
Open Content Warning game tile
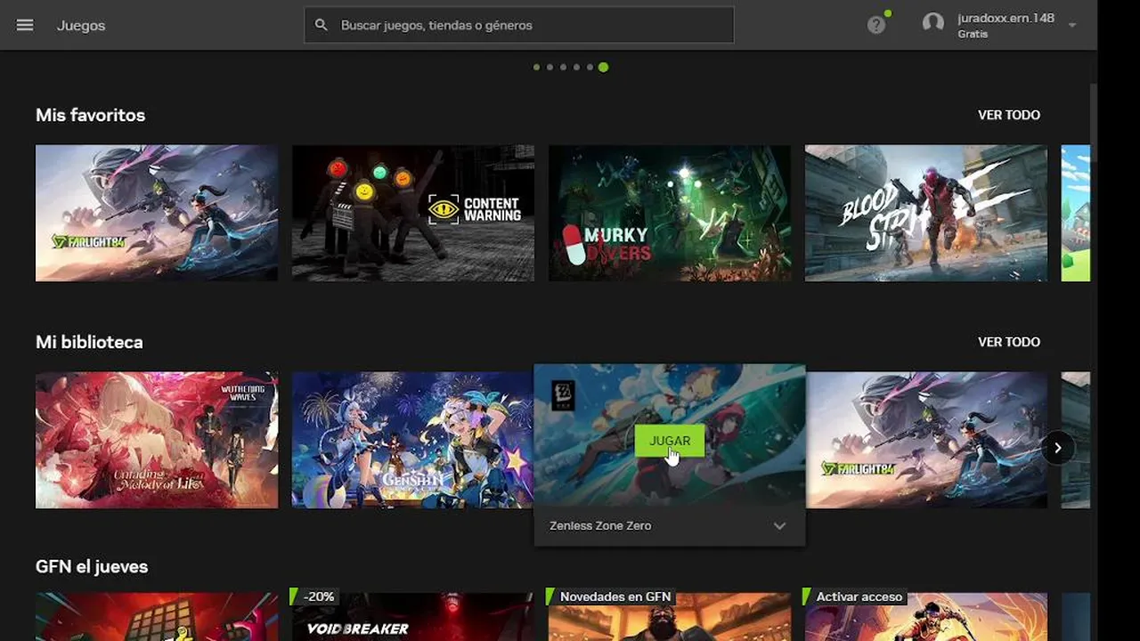(413, 213)
